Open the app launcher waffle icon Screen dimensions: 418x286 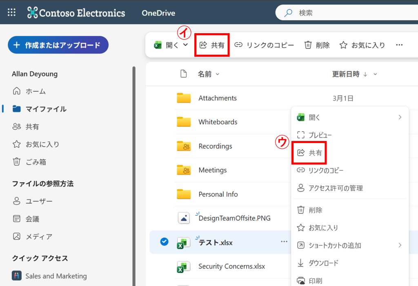tap(12, 13)
